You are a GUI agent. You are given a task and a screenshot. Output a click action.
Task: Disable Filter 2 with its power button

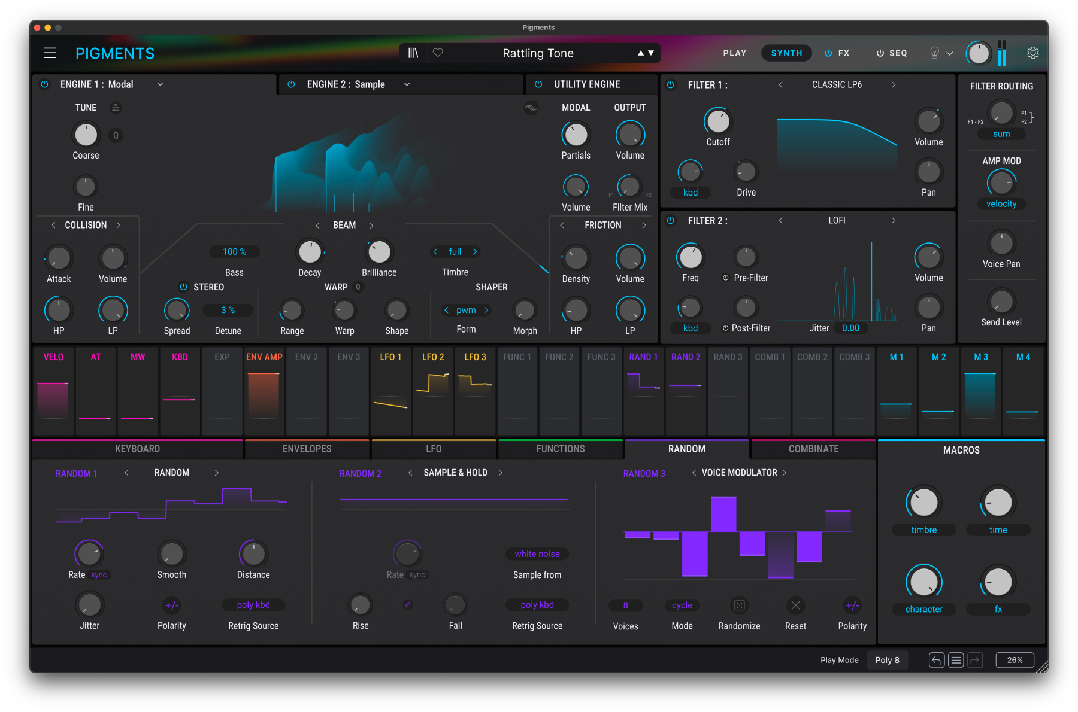671,221
